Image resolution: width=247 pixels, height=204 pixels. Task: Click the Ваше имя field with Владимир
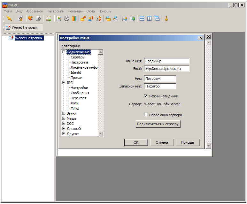pyautogui.click(x=167, y=61)
